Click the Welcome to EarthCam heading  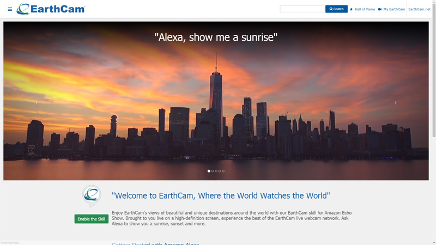[x=221, y=196]
